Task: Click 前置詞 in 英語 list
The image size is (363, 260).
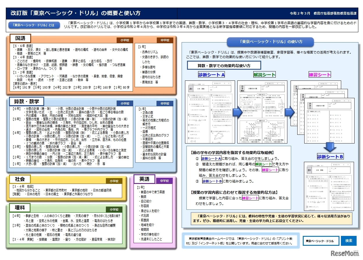Action: (145, 220)
